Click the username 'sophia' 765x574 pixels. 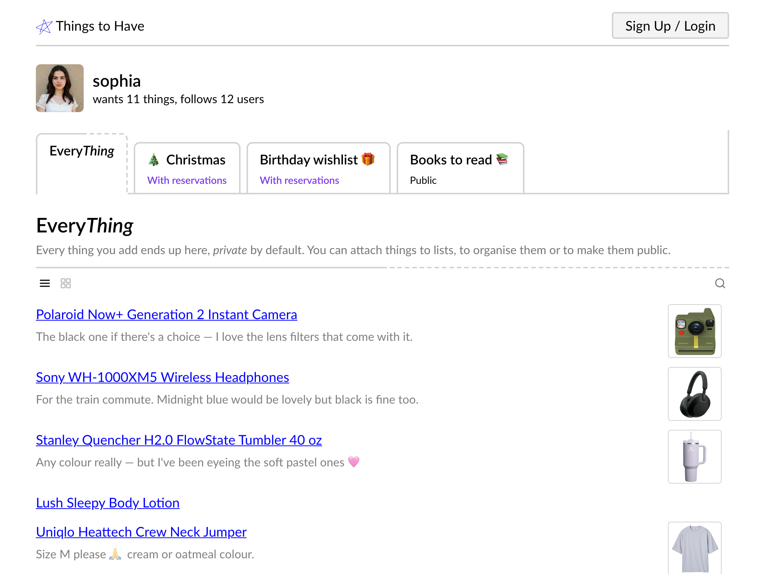(117, 81)
